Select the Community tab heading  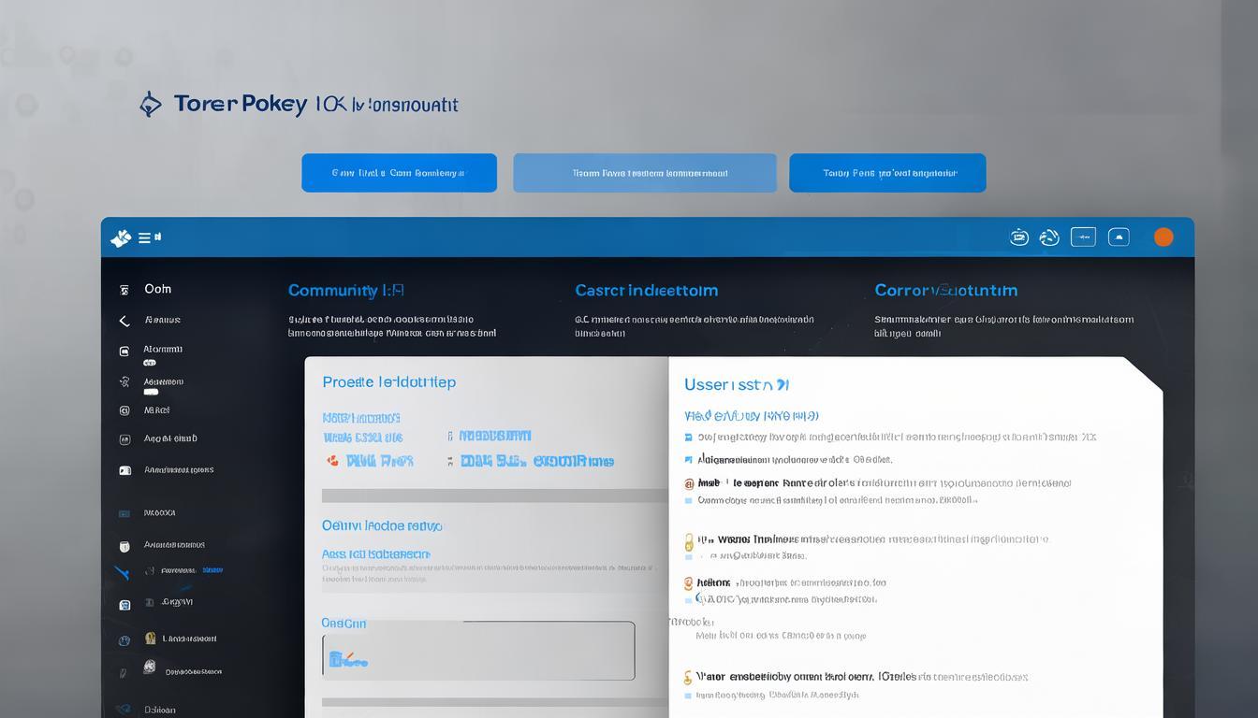(345, 291)
